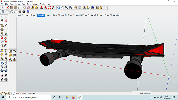Open Task View on the taskbar
The width and height of the screenshot is (178, 100).
coord(60,97)
